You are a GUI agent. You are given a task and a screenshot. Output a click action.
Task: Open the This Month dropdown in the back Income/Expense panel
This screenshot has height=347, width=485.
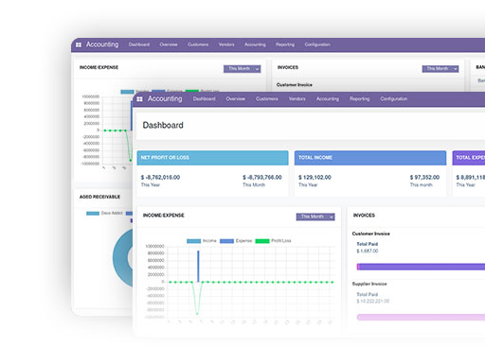coord(242,69)
